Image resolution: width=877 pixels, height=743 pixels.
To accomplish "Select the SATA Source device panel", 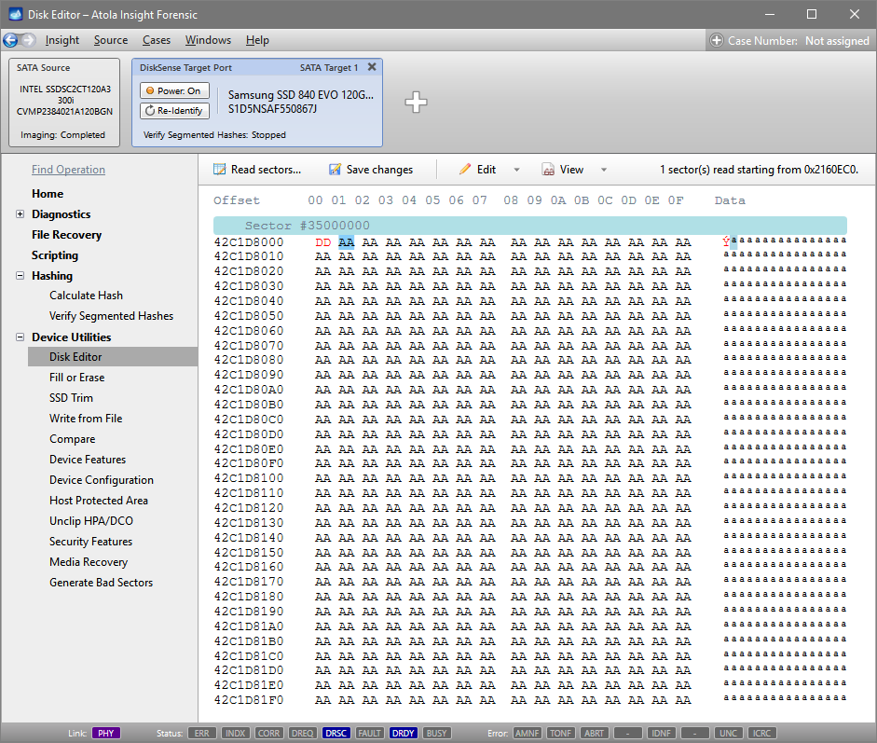I will click(x=64, y=103).
